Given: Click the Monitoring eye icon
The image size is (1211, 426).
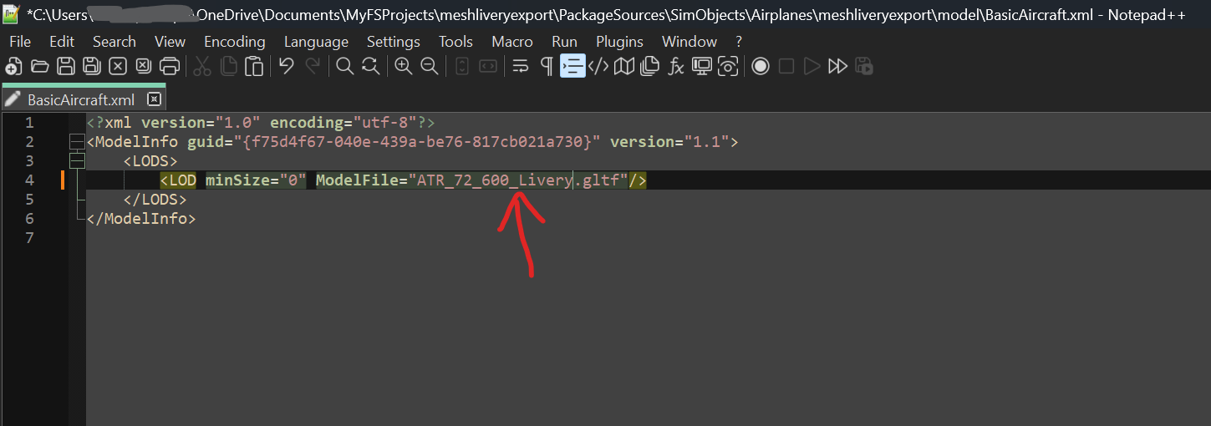Looking at the screenshot, I should [728, 67].
